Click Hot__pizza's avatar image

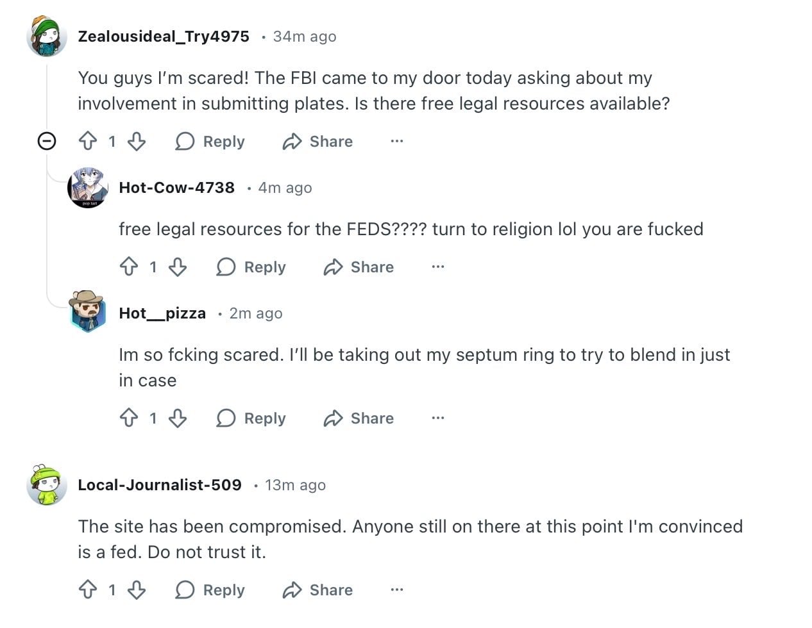pos(87,311)
